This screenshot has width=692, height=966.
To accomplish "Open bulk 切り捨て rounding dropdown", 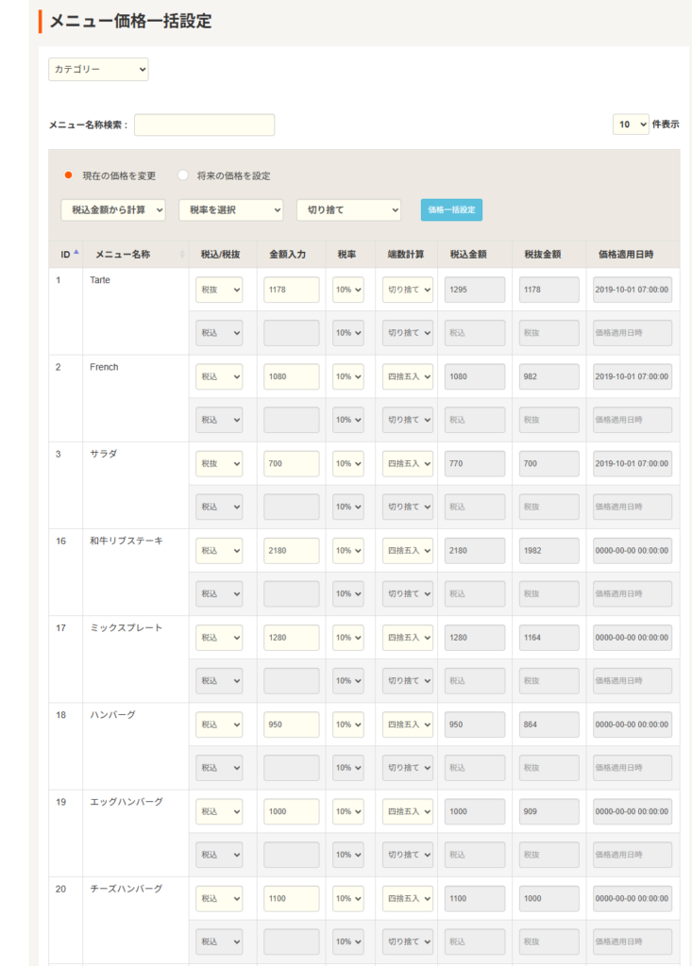I will [x=348, y=210].
